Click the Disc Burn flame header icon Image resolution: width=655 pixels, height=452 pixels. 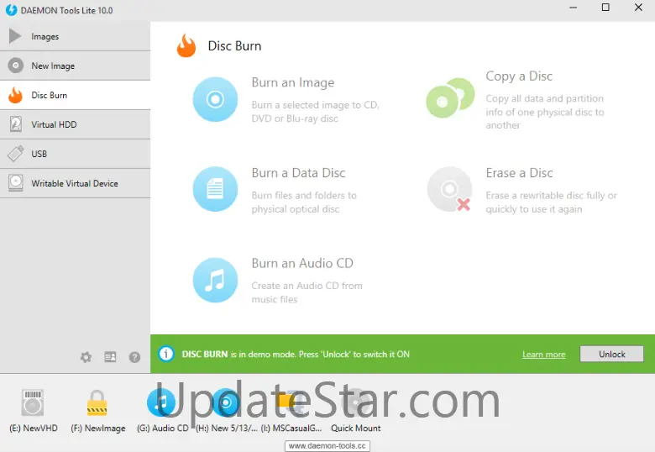click(186, 45)
